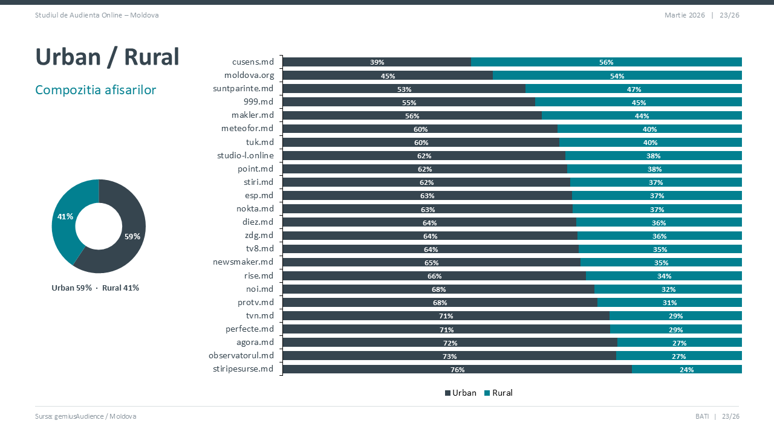Screen dimensions: 774x435
Task: Click the Urban legend color swatch
Action: click(x=448, y=393)
